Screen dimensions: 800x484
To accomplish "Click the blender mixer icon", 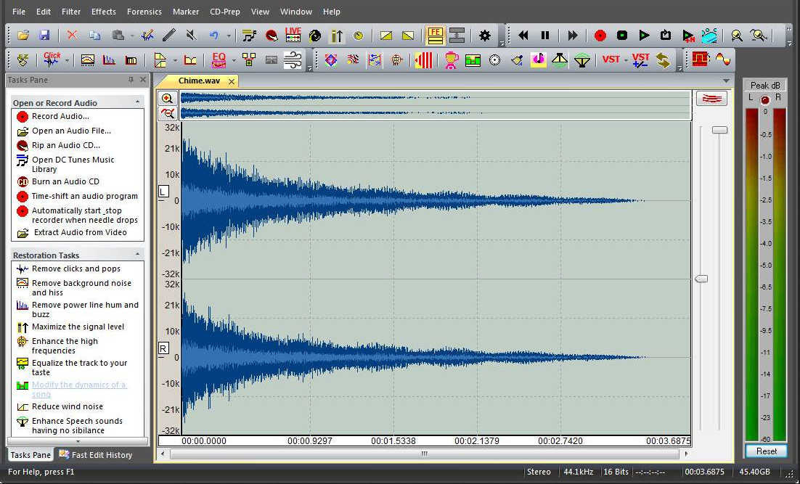I will pos(451,60).
